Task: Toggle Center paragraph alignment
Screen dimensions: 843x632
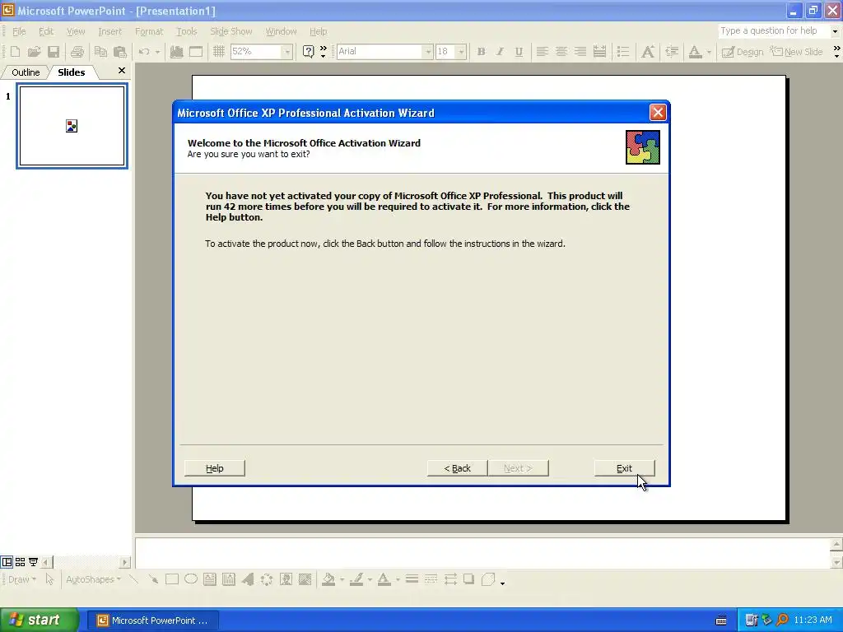Action: [561, 52]
